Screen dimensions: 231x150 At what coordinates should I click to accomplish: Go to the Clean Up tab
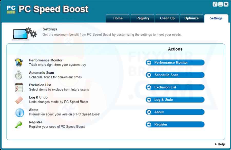point(167,18)
